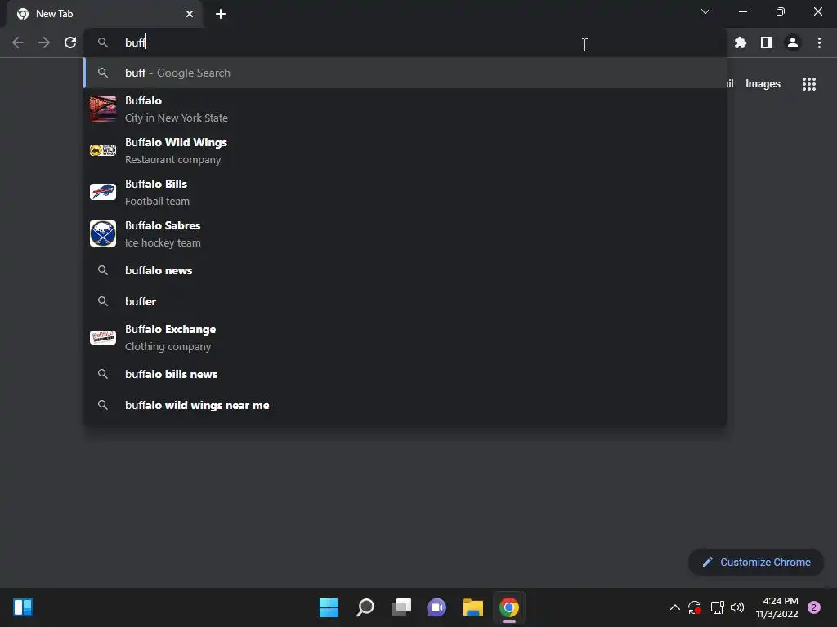Image resolution: width=837 pixels, height=627 pixels.
Task: Close the New Tab tab
Action: coord(190,14)
